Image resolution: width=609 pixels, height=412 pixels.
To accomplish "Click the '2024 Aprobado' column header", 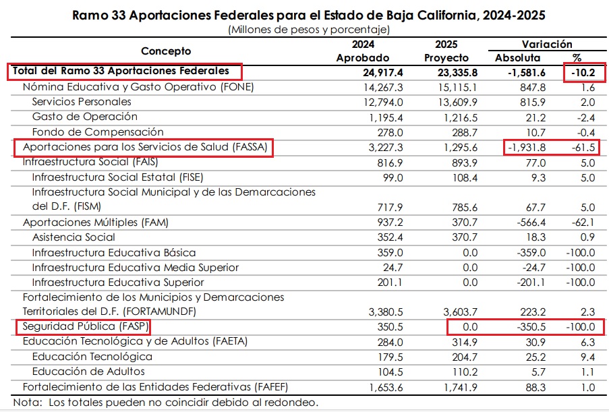I will [x=362, y=51].
